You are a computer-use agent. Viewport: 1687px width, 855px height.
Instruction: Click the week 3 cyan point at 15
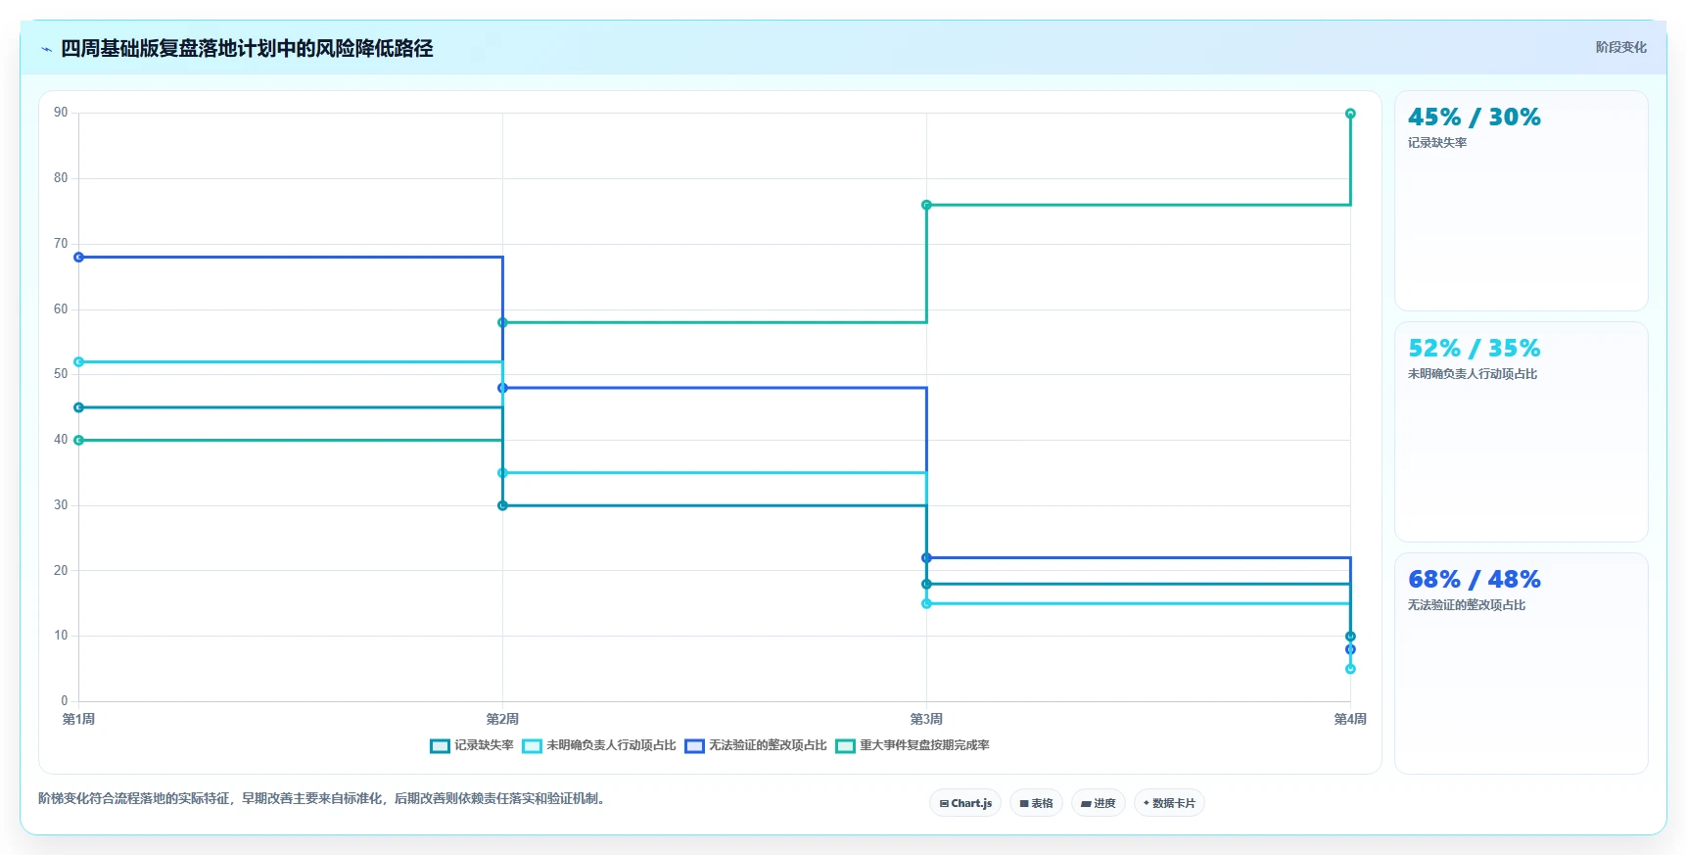point(926,603)
